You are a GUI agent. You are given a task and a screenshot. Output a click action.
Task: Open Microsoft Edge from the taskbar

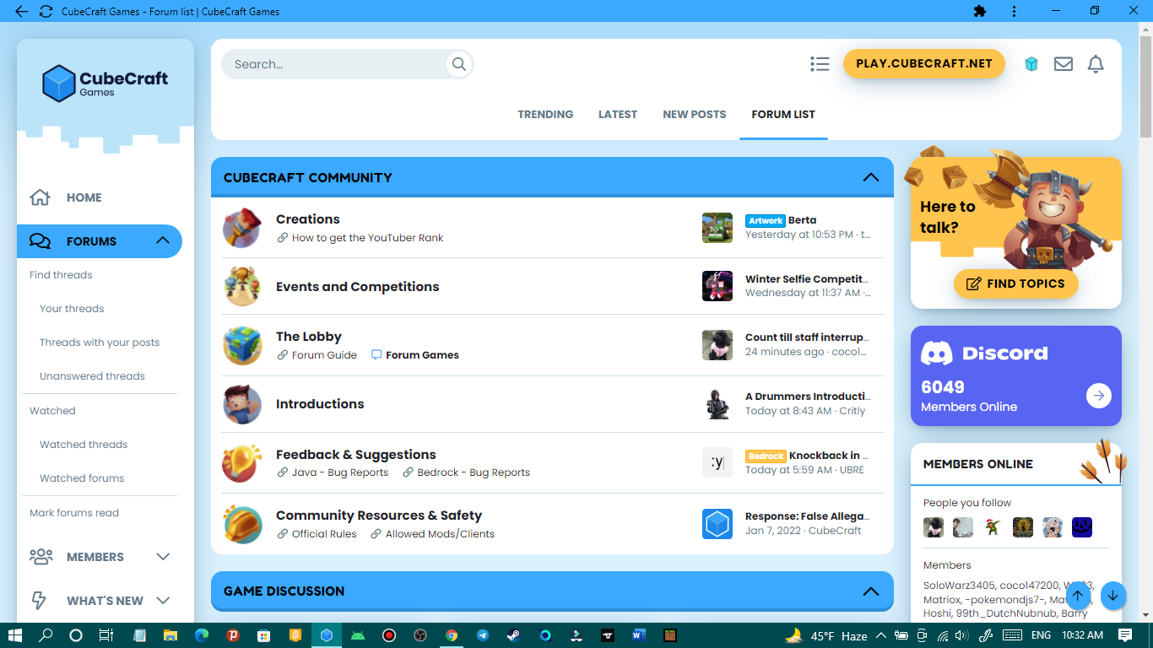coord(202,635)
